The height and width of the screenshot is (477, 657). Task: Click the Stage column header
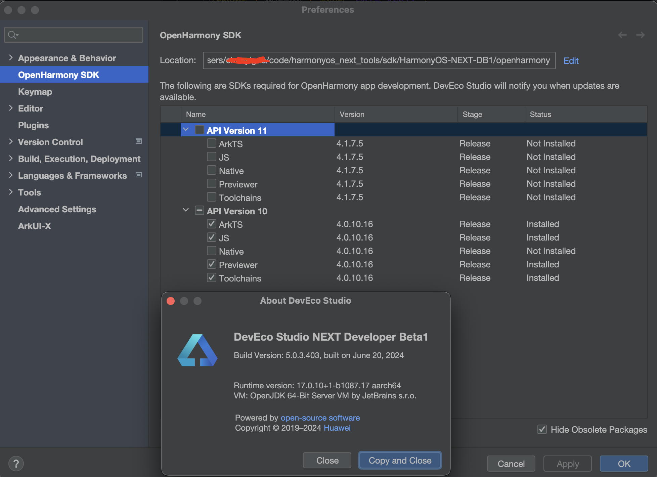491,114
